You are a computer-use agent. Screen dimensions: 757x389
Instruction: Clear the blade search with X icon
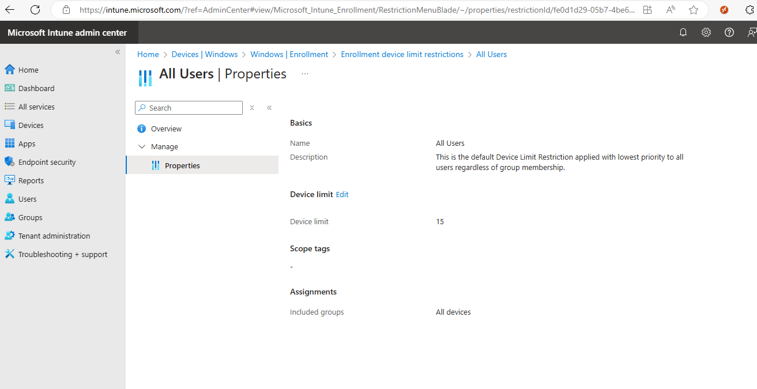(252, 108)
